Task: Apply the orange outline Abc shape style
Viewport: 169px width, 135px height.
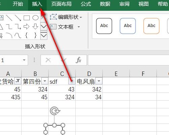Action: [x=151, y=26]
